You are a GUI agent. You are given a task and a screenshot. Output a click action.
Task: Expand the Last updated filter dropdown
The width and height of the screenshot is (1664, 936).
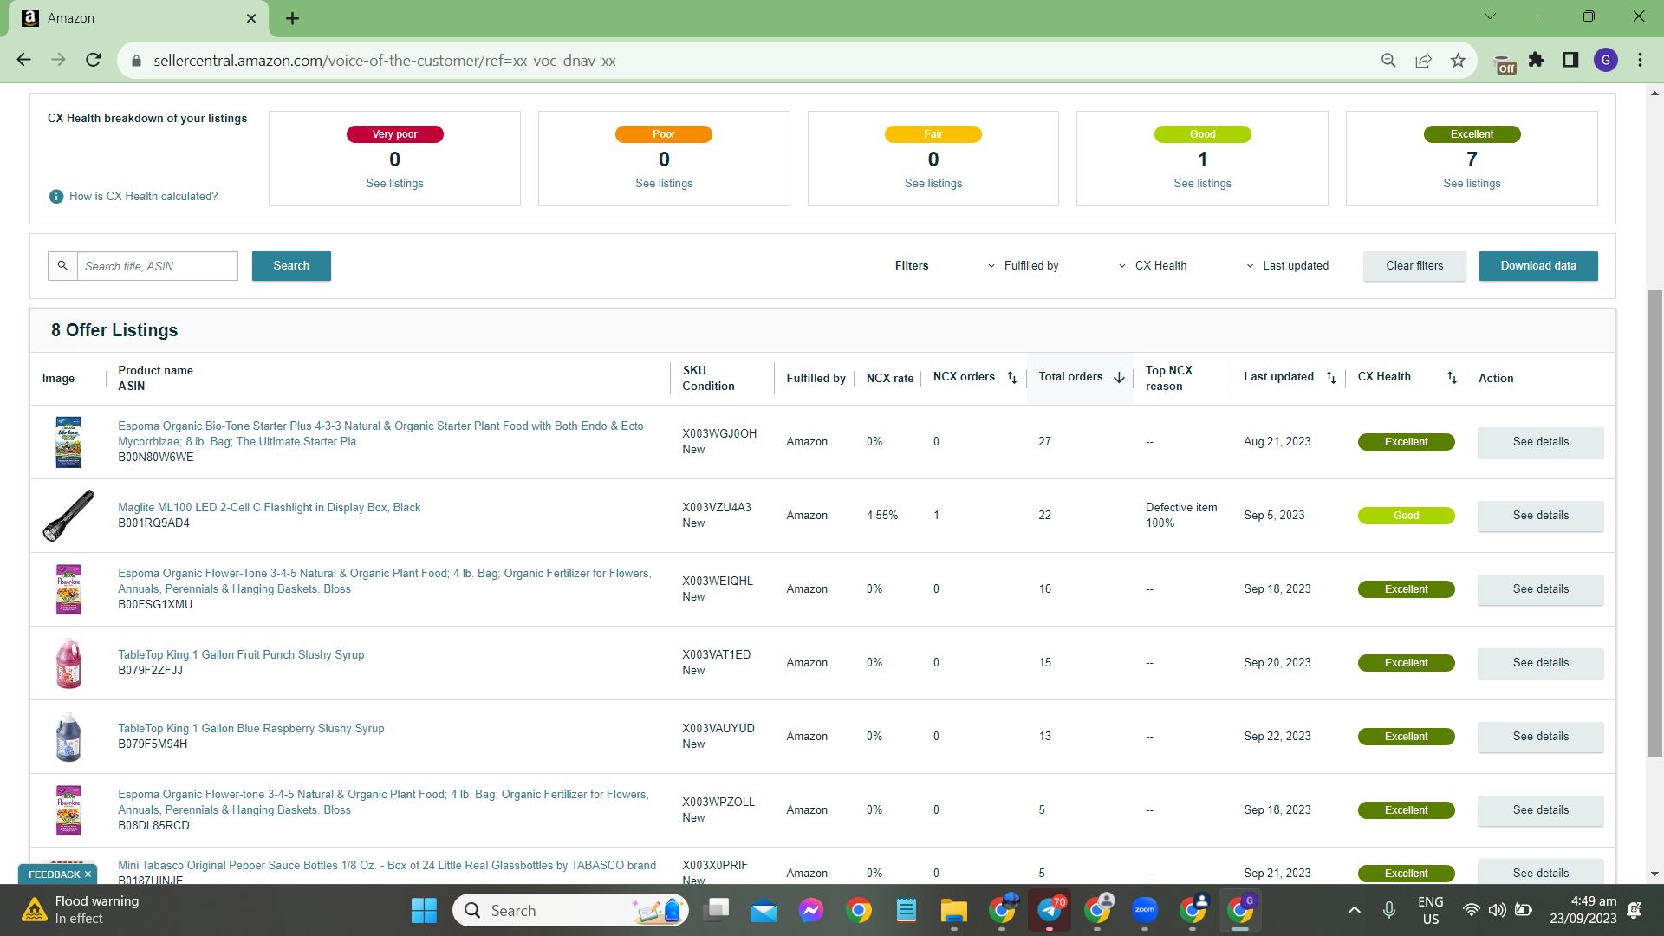tap(1287, 266)
